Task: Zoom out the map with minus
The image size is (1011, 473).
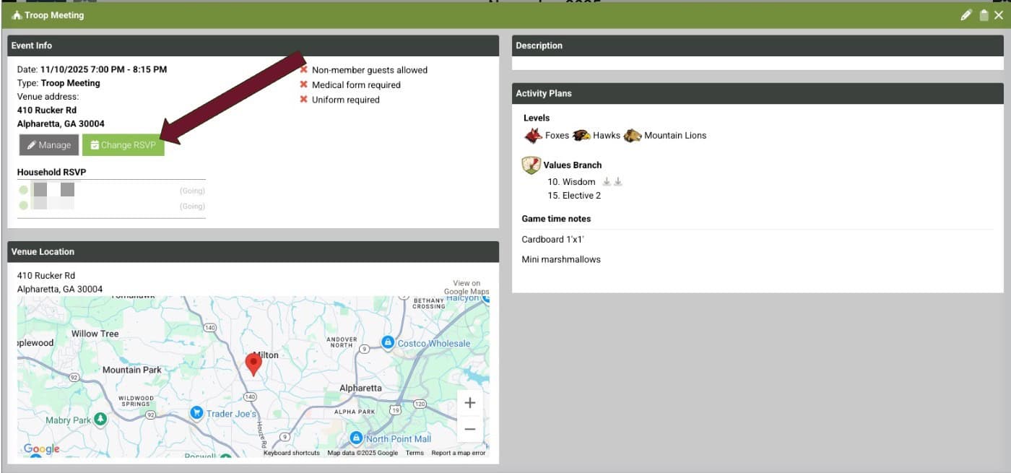Action: 469,430
